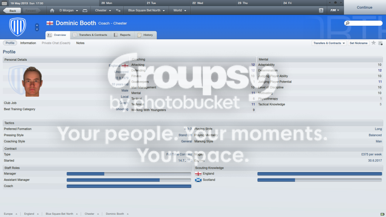Click the England flag next to Dominic Booth
The height and width of the screenshot is (217, 386).
pos(50,23)
